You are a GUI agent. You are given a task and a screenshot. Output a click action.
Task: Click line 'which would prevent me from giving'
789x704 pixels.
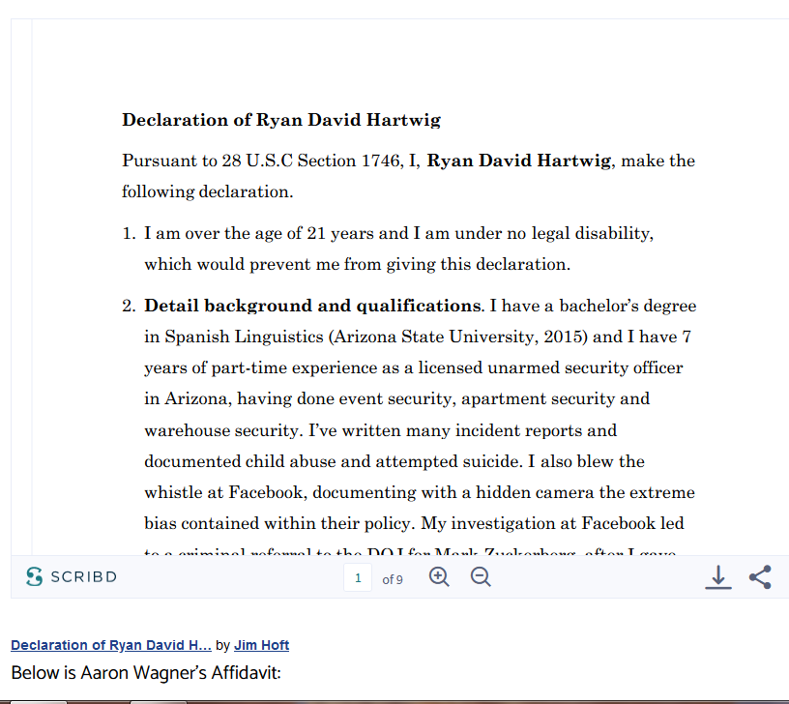click(x=357, y=264)
